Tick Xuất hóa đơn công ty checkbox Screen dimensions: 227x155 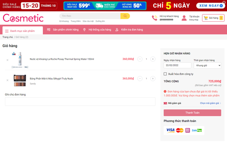coord(165,74)
